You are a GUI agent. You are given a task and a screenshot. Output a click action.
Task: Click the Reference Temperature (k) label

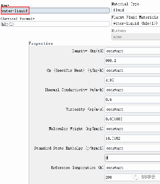pyautogui.click(x=77, y=168)
